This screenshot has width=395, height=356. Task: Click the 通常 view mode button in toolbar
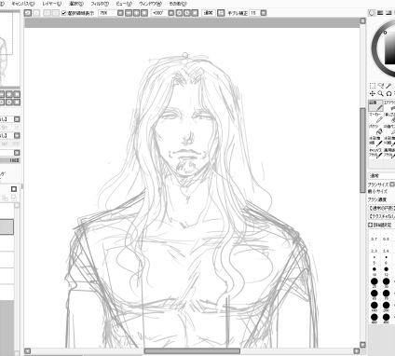(x=209, y=13)
